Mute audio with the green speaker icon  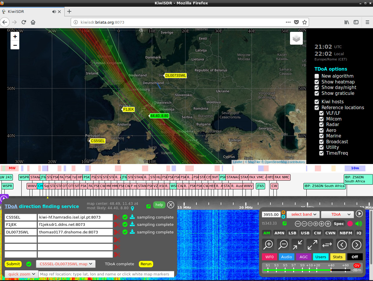click(359, 224)
